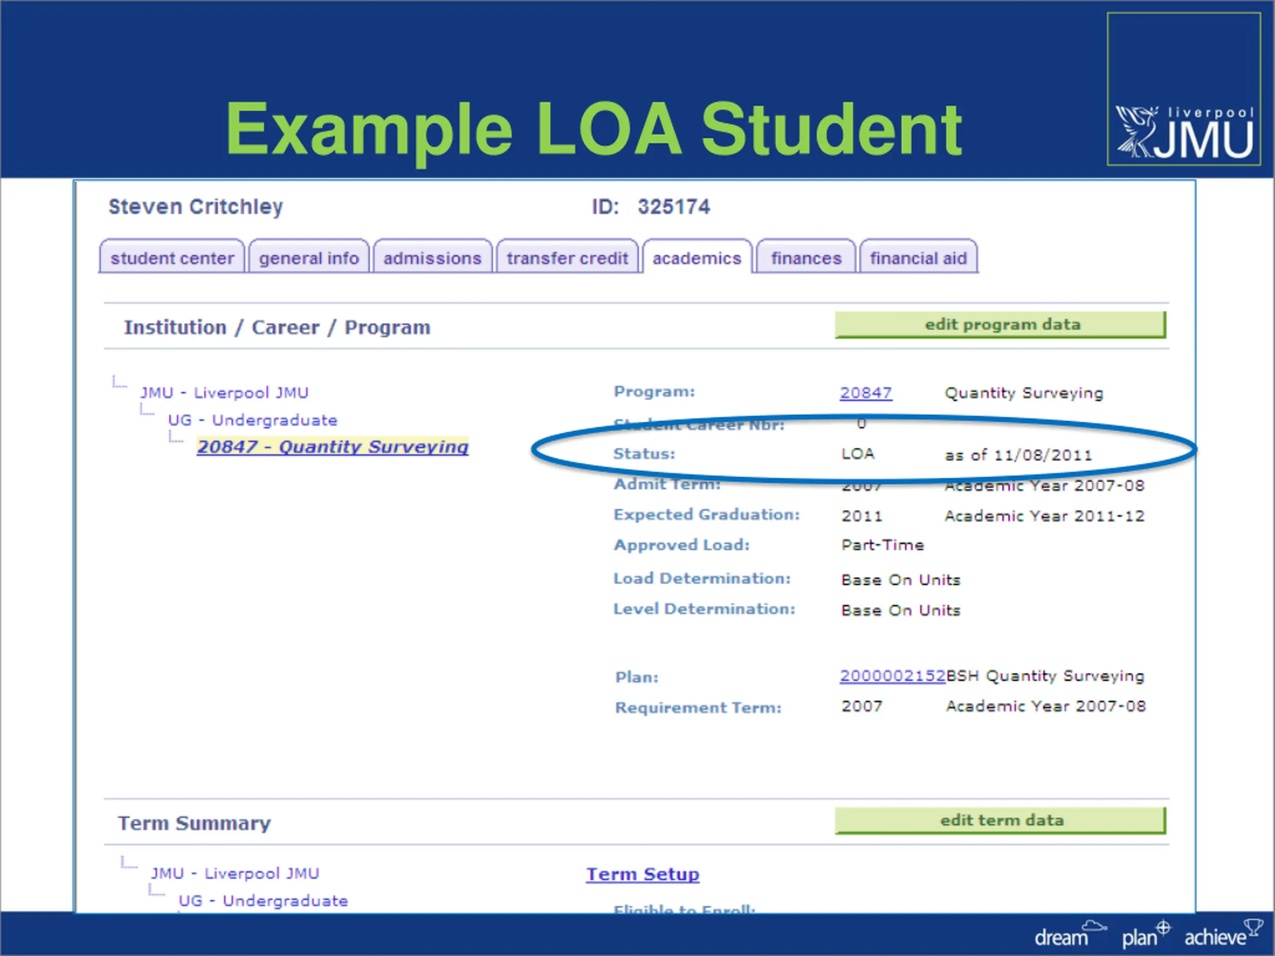This screenshot has width=1275, height=956.
Task: Select UG - Undergraduate under Institution tree
Action: tap(253, 420)
